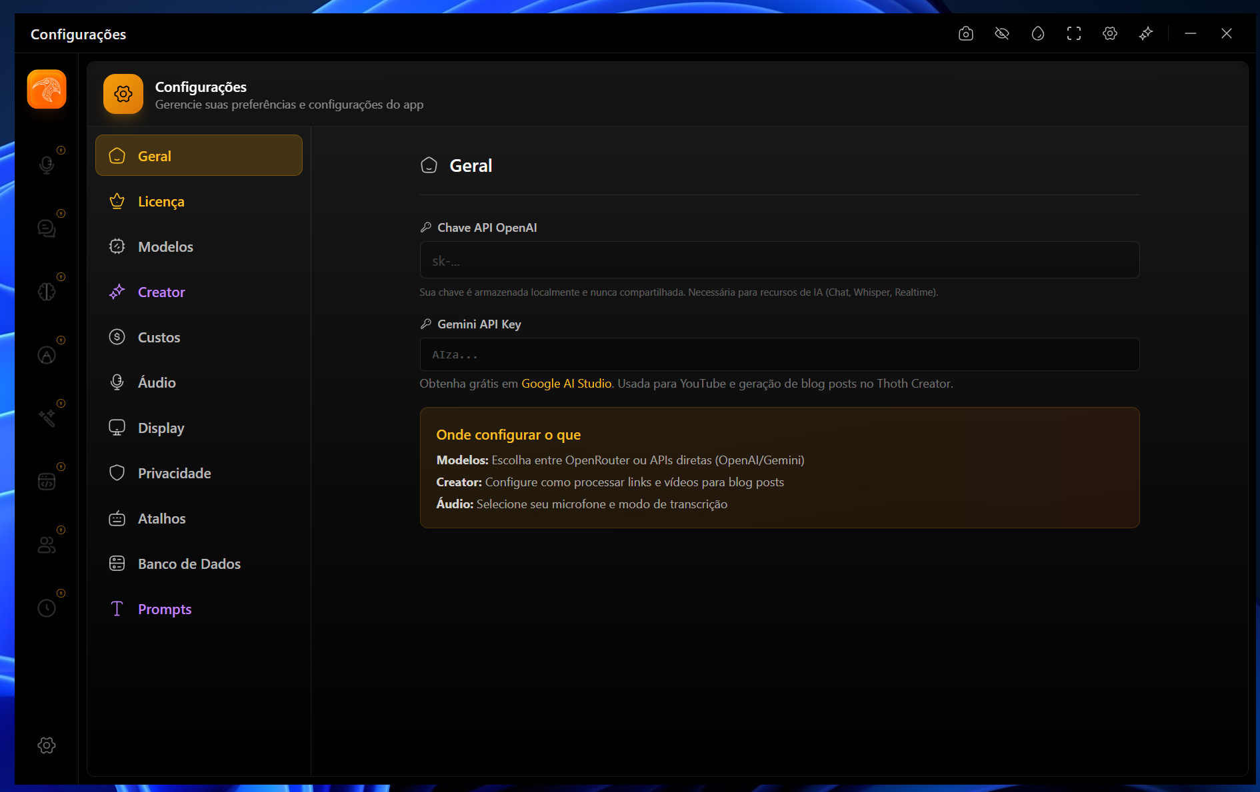Open the brain icon section in the left rail
1260x792 pixels.
(x=47, y=292)
